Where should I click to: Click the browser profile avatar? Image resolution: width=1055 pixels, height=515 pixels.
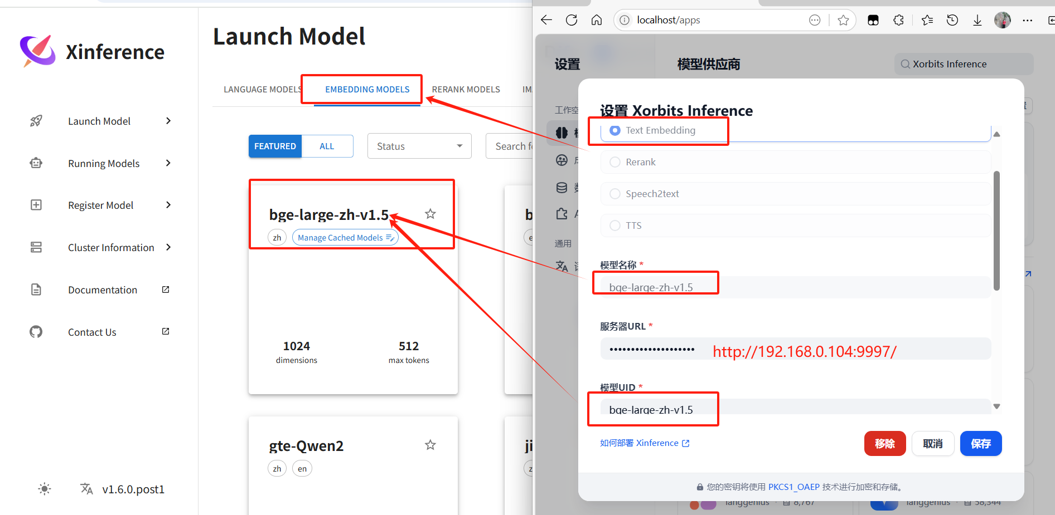coord(1003,20)
